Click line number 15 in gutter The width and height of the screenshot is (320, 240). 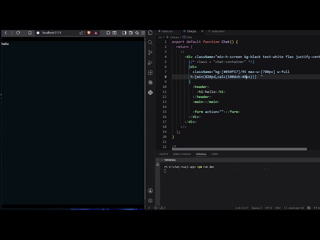[164, 112]
